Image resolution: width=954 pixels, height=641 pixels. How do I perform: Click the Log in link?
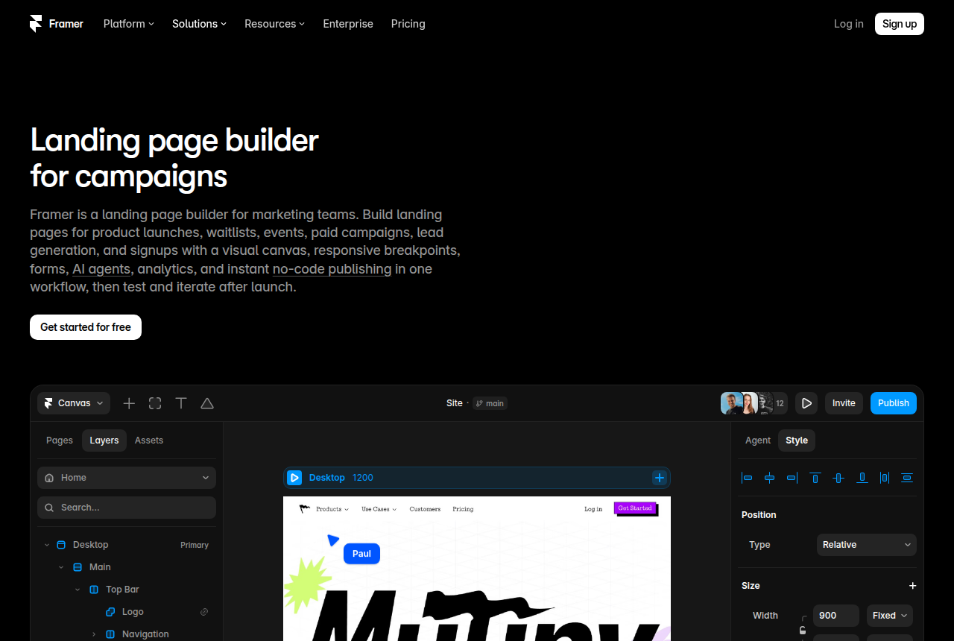click(x=849, y=24)
